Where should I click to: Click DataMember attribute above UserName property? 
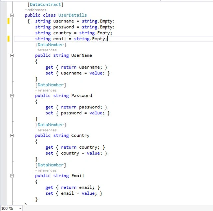[50, 45]
